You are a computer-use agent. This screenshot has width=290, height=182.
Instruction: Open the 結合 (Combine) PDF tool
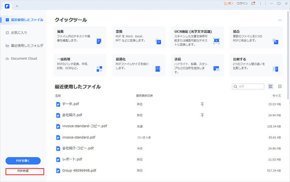pos(256,37)
